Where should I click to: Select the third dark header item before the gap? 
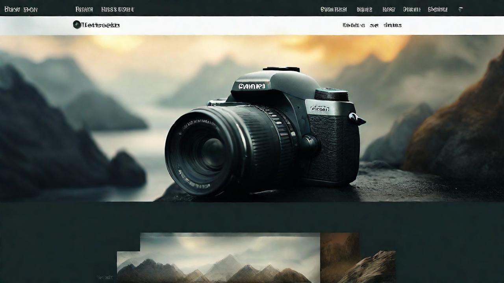117,9
